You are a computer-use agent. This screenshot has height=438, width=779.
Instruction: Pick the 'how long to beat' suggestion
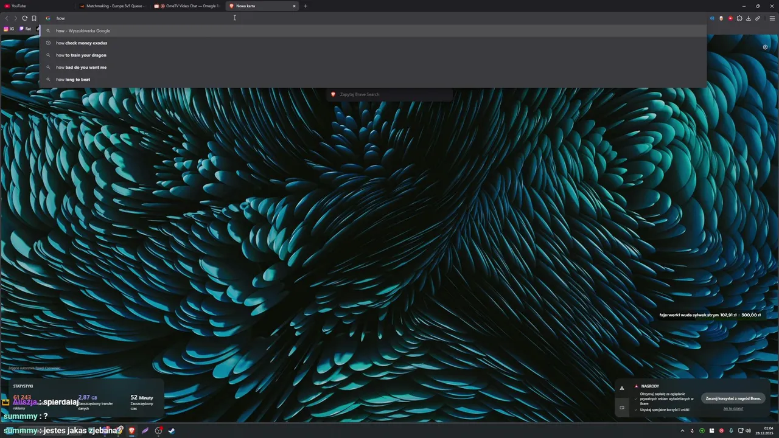[372, 79]
